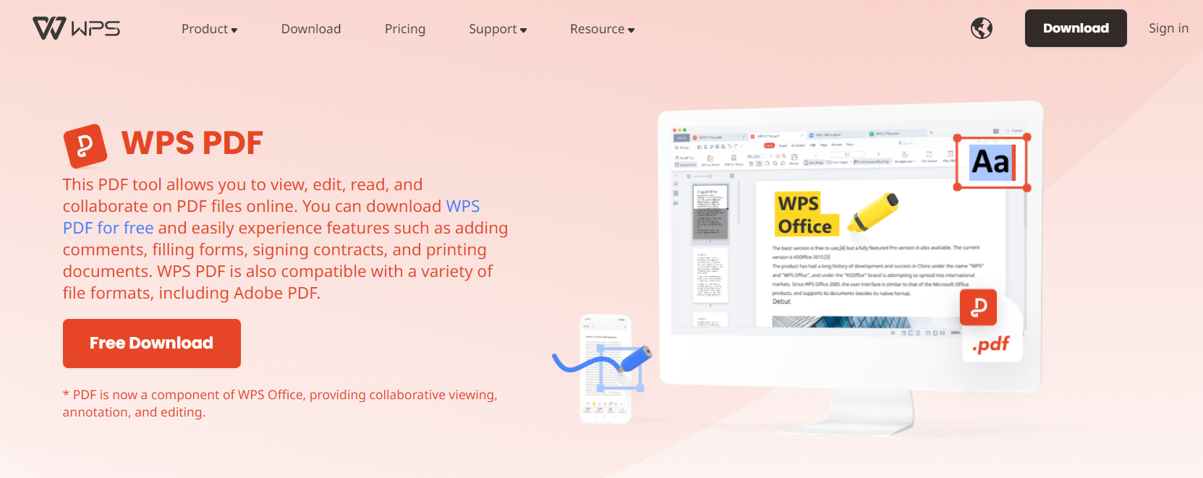This screenshot has width=1203, height=478.
Task: Click the phone mockup illustration
Action: tap(606, 369)
